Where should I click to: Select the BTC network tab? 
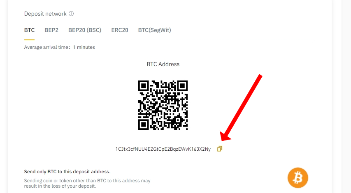click(29, 30)
